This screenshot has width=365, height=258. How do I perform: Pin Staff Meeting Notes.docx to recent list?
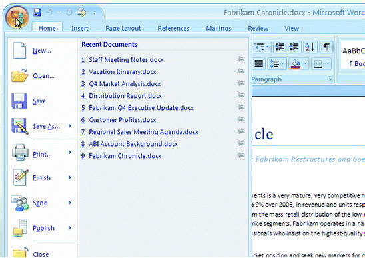click(x=240, y=59)
